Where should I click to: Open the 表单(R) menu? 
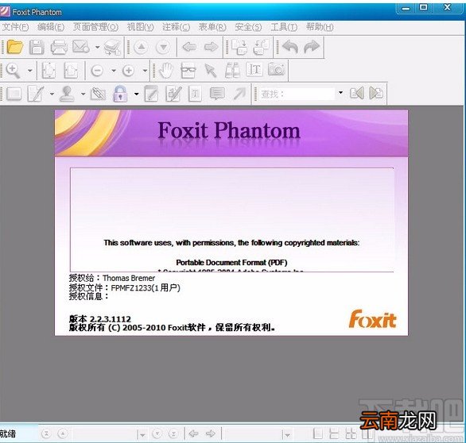212,27
